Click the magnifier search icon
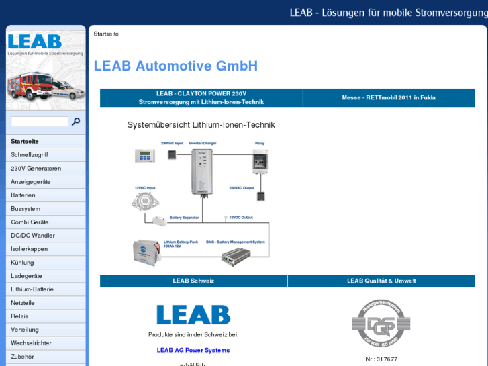 click(76, 122)
